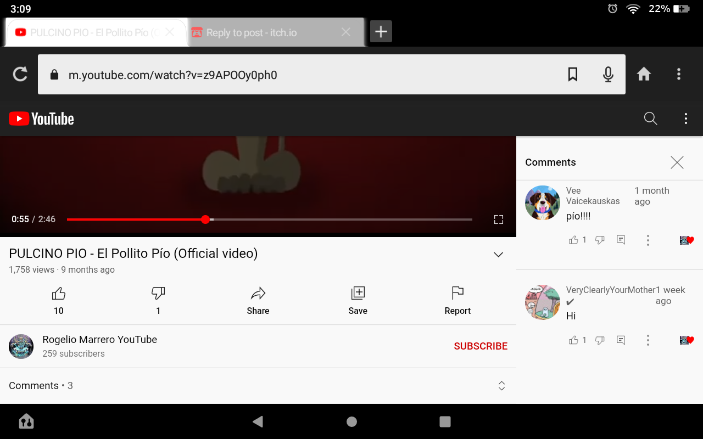This screenshot has height=439, width=703.
Task: Open Vee Vaicekauskas commenter name
Action: point(593,196)
